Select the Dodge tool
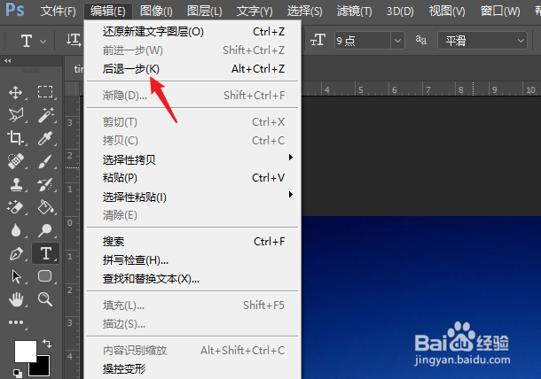This screenshot has height=379, width=541. point(45,230)
